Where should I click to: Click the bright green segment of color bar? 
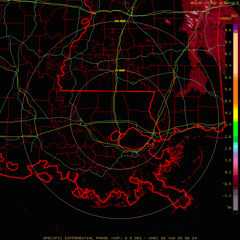(235, 129)
